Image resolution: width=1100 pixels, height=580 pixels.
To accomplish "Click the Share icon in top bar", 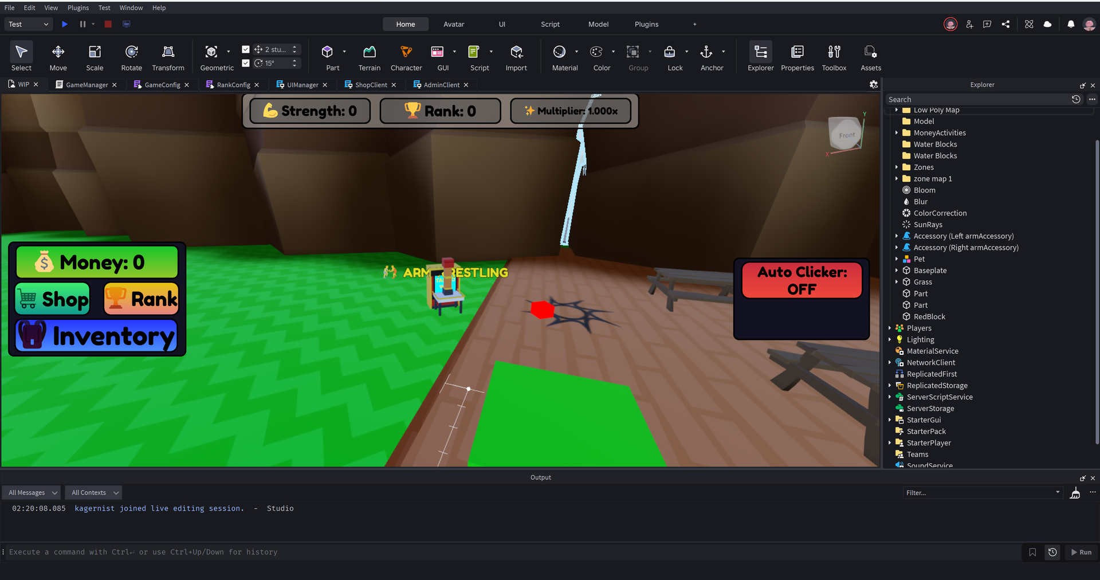I will click(1005, 24).
